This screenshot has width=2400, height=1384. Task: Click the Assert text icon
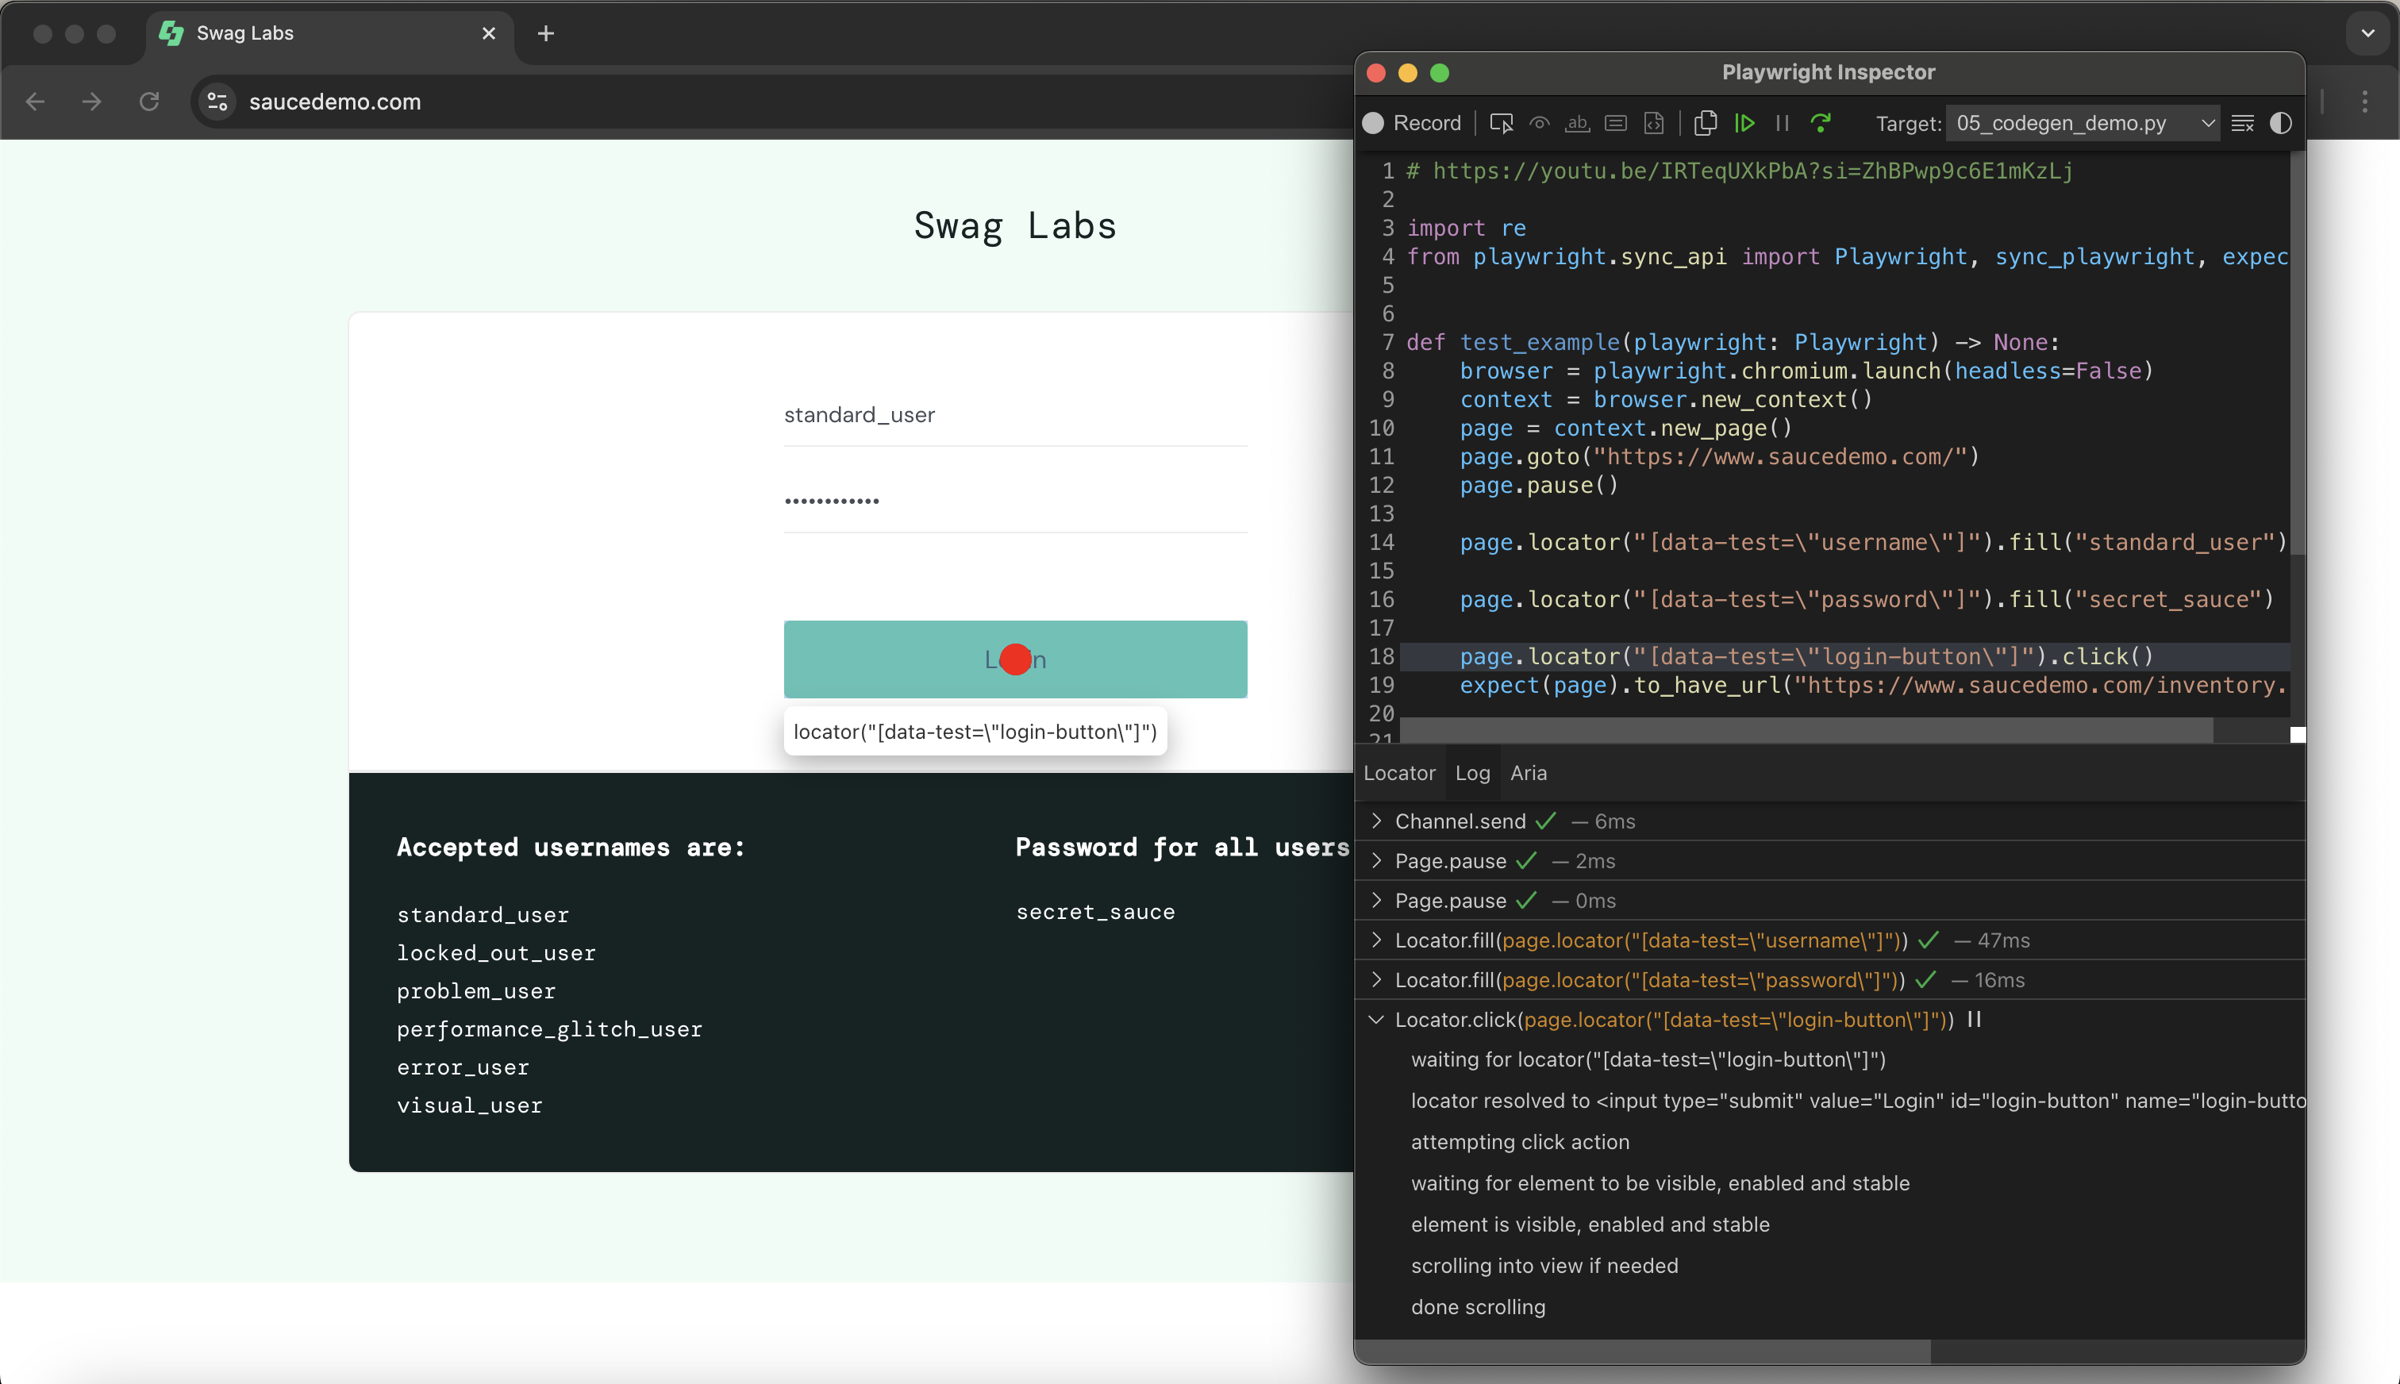[x=1577, y=124]
